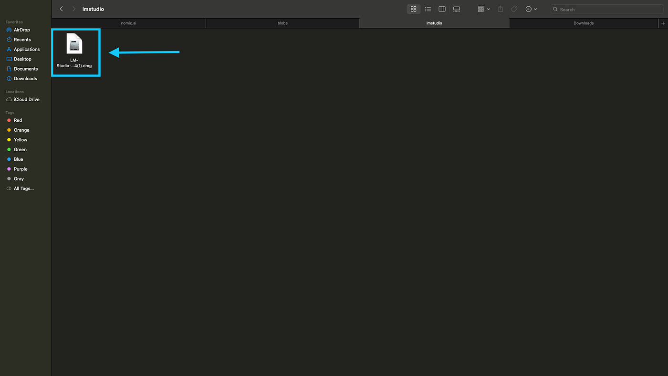
Task: Go forward with the right chevron
Action: pyautogui.click(x=74, y=9)
